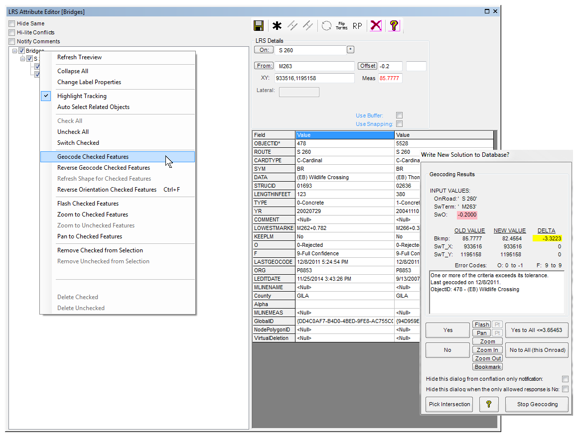Viewport: 578px width, 437px height.
Task: Select Zoom to Checked Features
Action: 118,215
